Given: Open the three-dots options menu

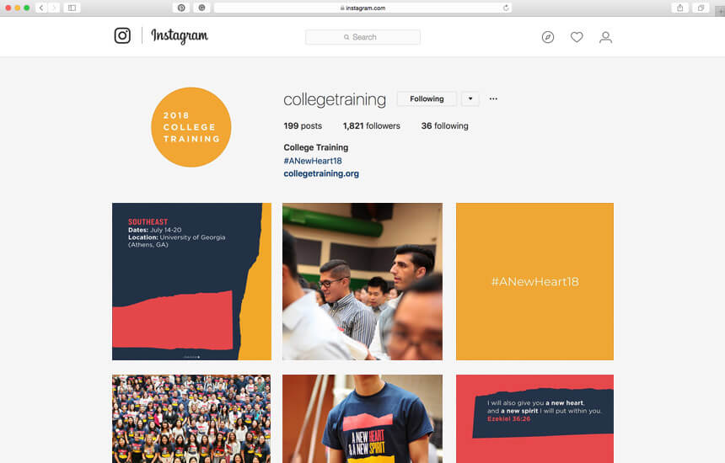Looking at the screenshot, I should [493, 98].
